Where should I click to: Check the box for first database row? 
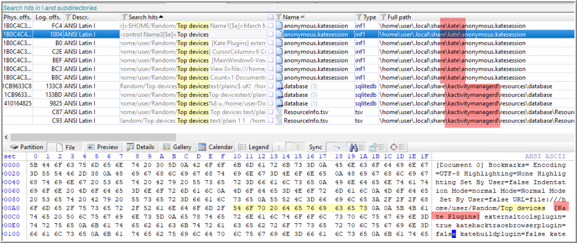click(271, 86)
